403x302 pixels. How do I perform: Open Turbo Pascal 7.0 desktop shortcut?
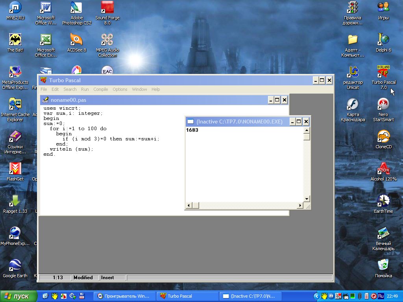point(384,73)
